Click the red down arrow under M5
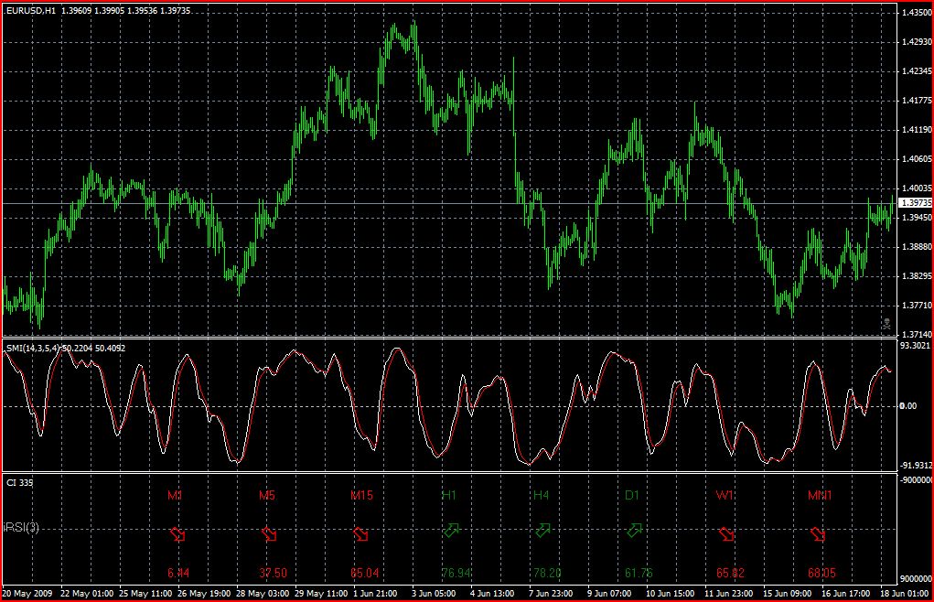Image resolution: width=934 pixels, height=602 pixels. click(x=269, y=534)
